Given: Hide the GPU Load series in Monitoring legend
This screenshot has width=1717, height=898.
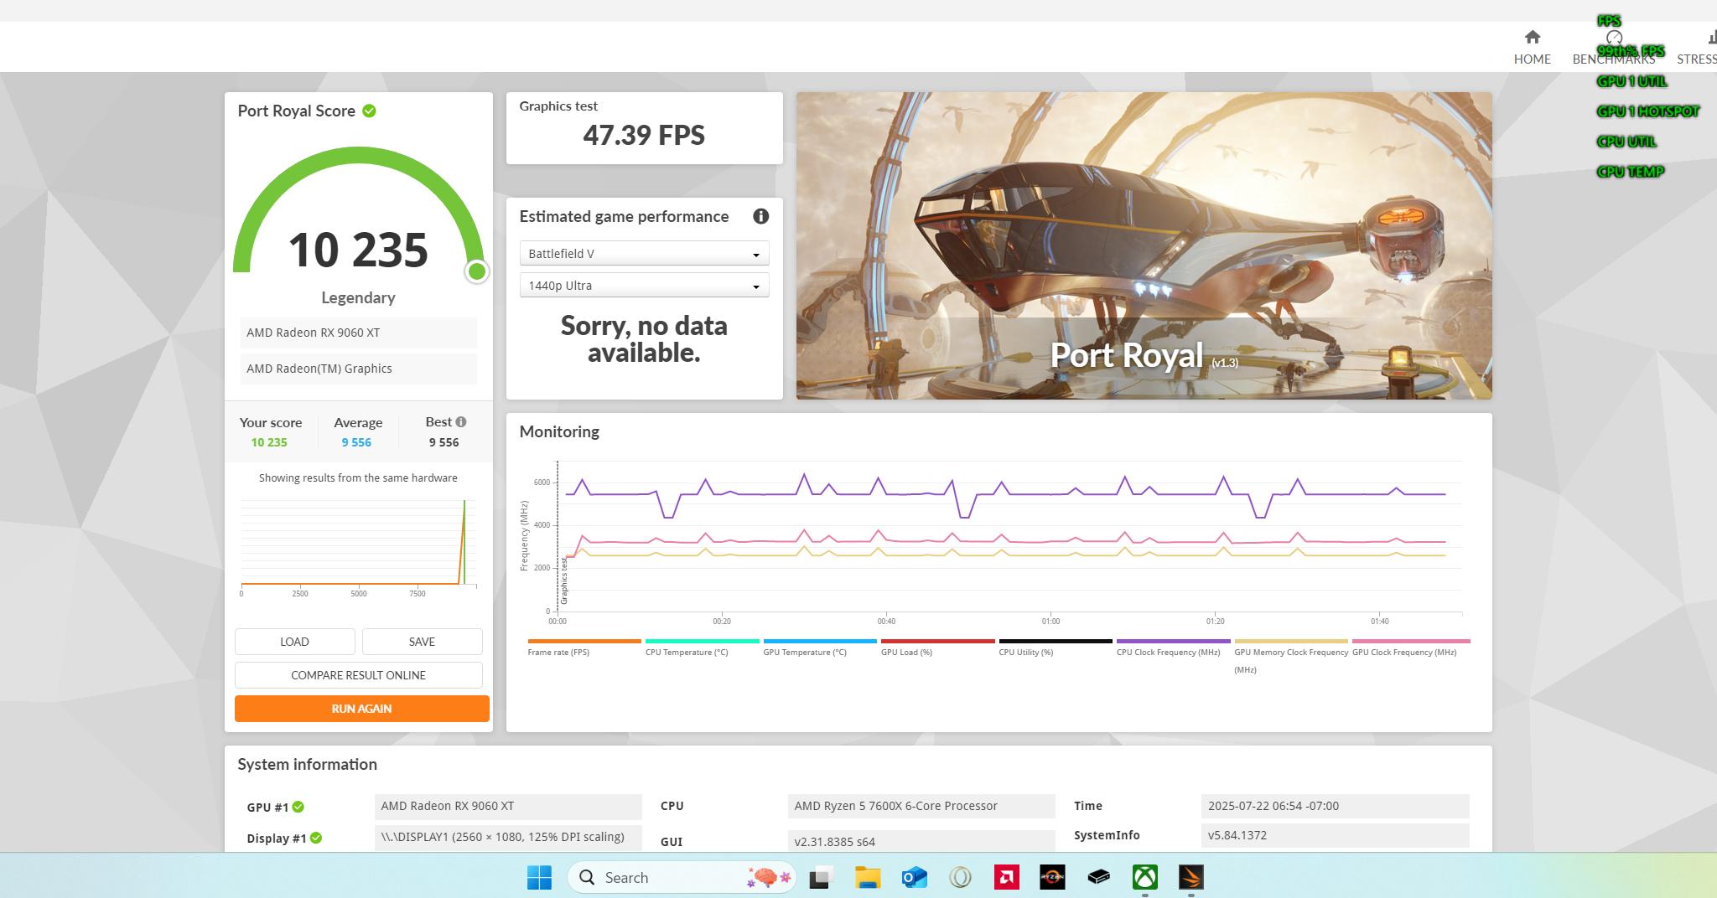Looking at the screenshot, I should (906, 652).
